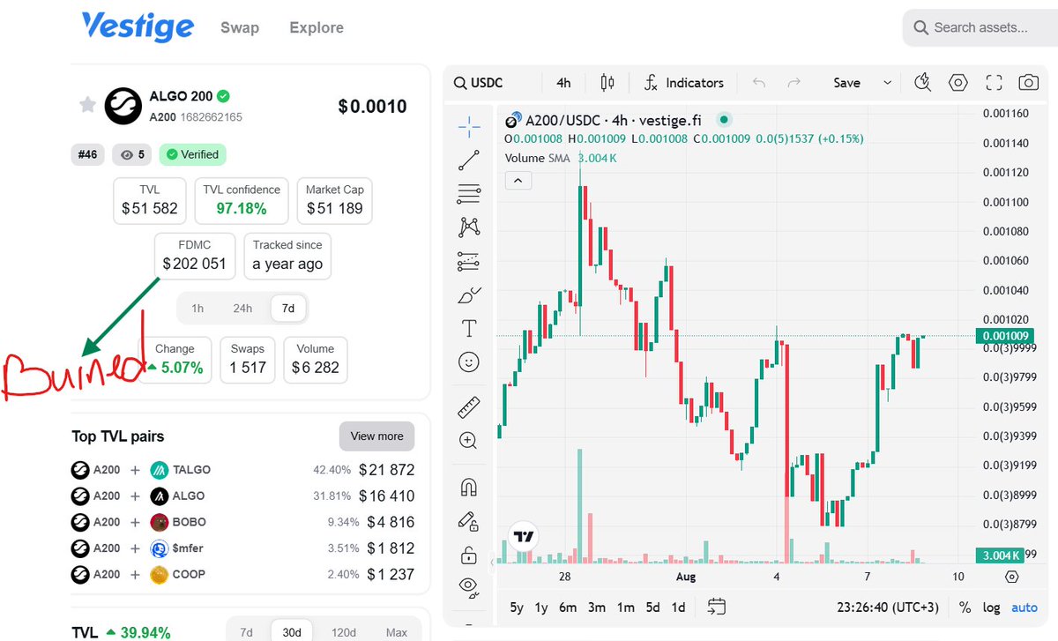Open the emoji icons tool
1058x641 pixels.
tap(469, 361)
